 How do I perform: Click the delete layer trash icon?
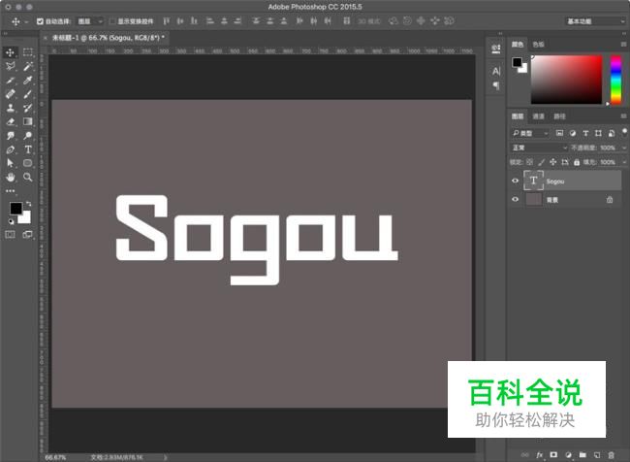[x=612, y=453]
